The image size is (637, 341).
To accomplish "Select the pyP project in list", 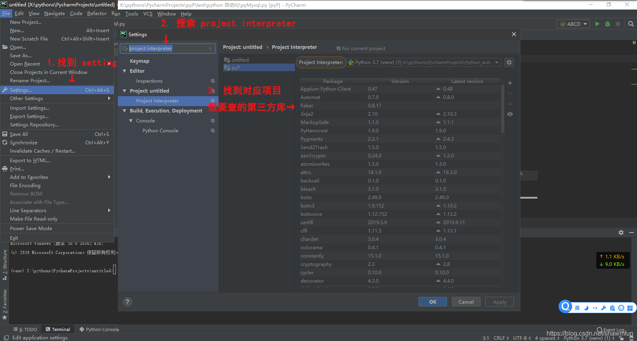I will coord(259,68).
